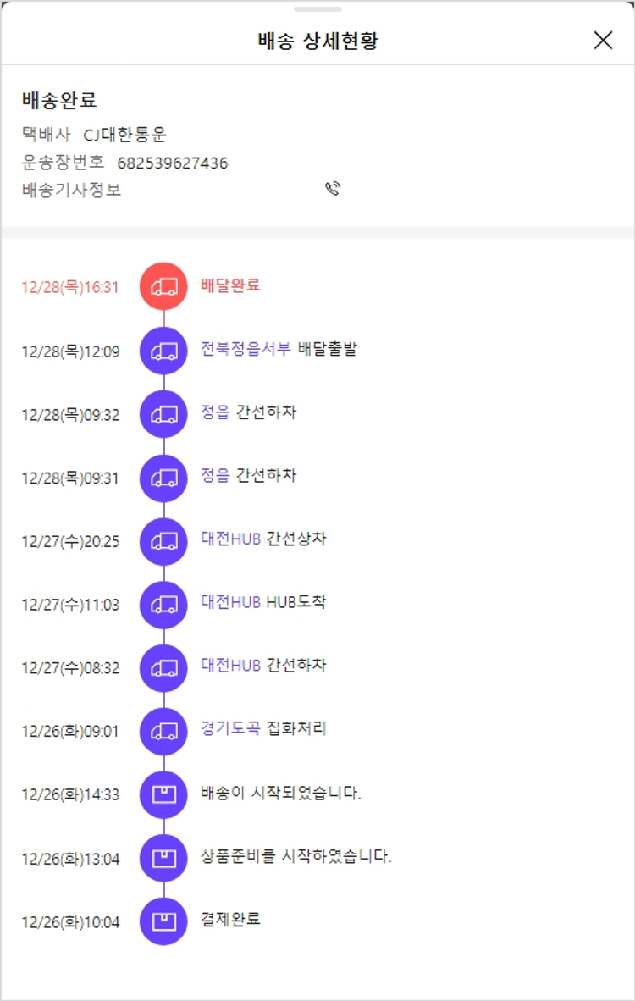The width and height of the screenshot is (635, 1001).
Task: Click the 배달완료 status text
Action: pyautogui.click(x=230, y=285)
